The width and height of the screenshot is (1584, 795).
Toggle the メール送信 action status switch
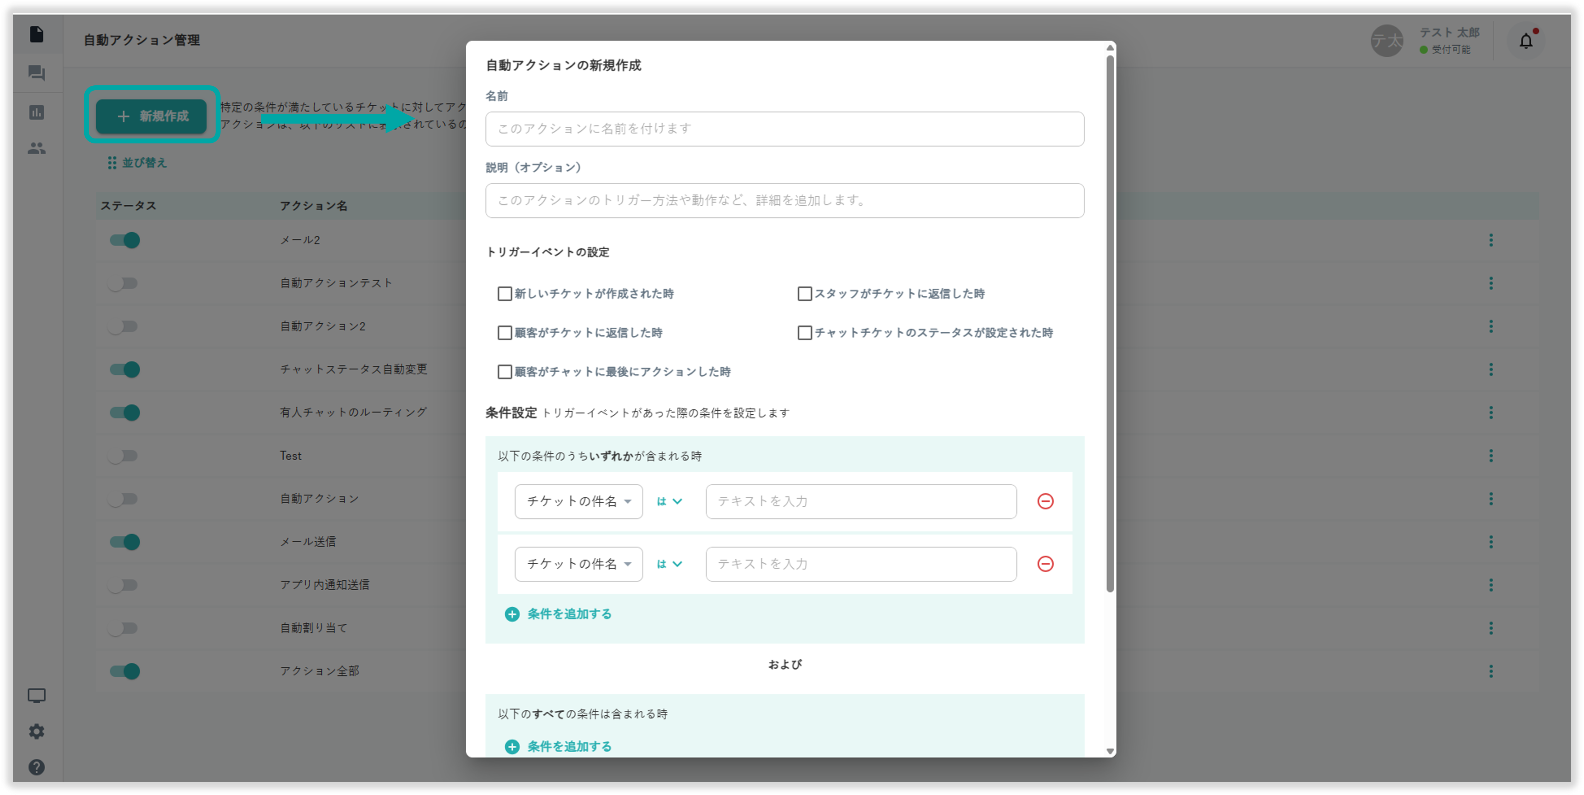click(x=125, y=542)
